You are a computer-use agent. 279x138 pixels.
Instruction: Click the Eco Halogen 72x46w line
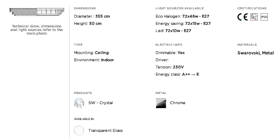(182, 16)
